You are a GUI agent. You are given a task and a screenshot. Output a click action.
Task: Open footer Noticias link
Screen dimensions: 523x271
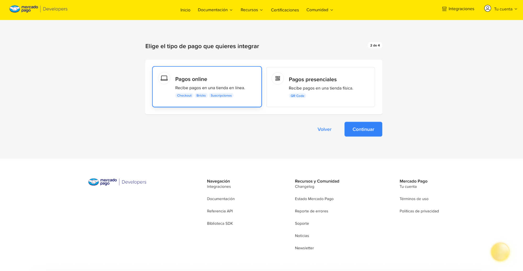(x=302, y=236)
